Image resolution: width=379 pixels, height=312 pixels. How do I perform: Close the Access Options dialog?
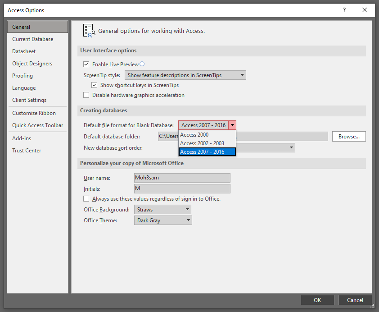click(365, 10)
